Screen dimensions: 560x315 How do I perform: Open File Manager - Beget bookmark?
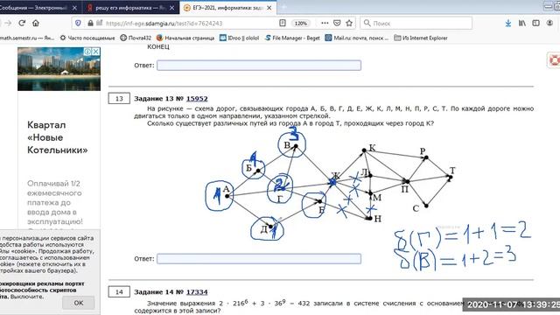[292, 38]
